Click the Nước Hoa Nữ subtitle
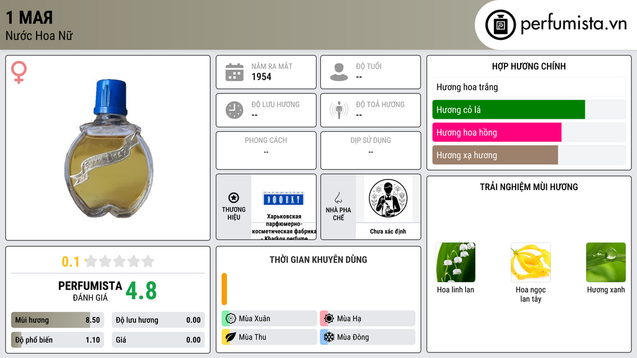The image size is (637, 358). [39, 35]
